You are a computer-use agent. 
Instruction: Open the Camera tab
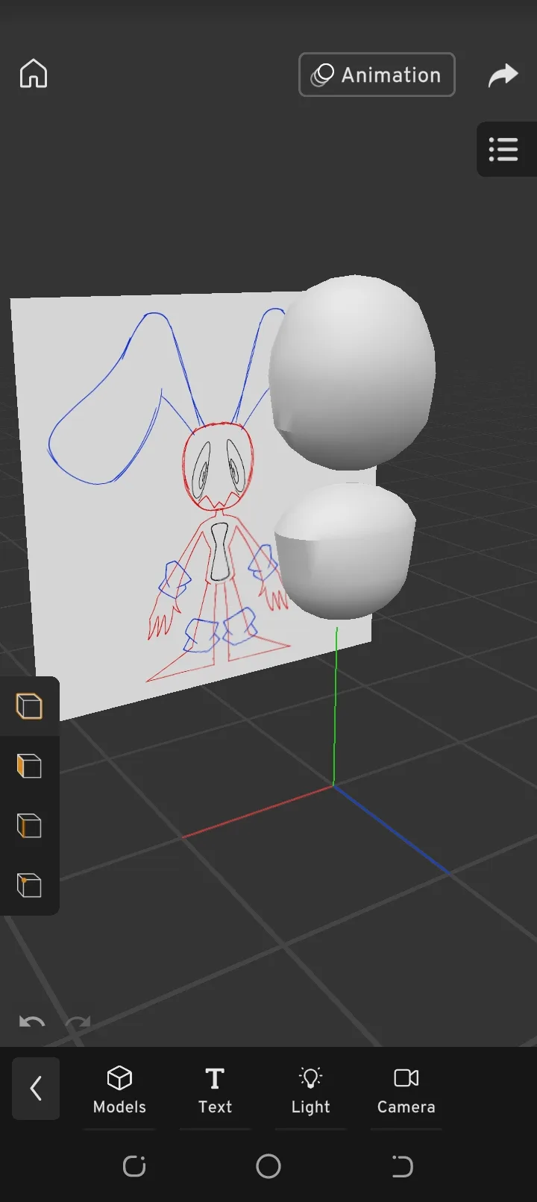tap(406, 1090)
